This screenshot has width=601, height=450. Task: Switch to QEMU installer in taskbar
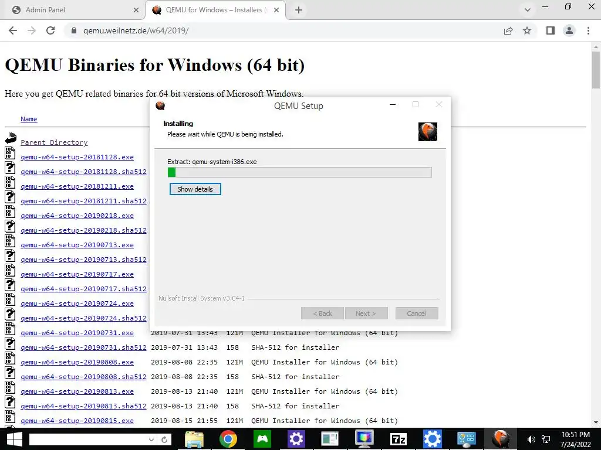coord(500,439)
